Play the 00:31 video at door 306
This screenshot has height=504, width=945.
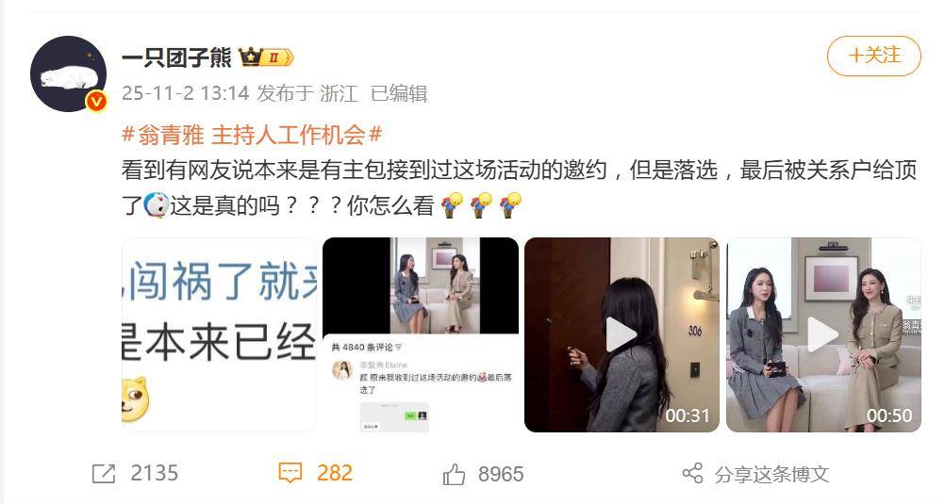622,334
